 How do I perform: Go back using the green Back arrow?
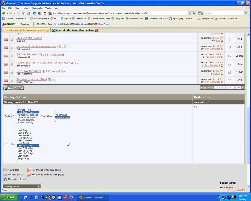[3, 13]
